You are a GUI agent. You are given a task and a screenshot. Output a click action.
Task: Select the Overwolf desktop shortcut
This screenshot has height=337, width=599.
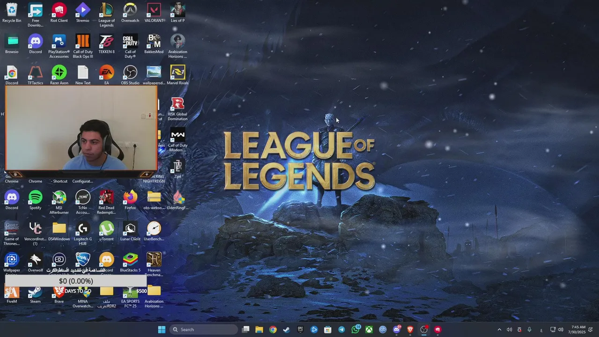[x=36, y=262]
